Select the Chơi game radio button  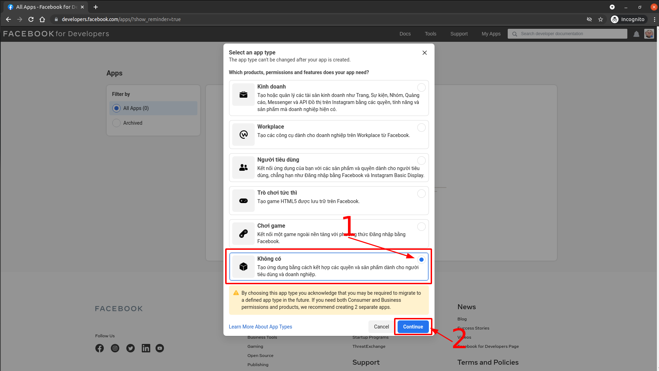pyautogui.click(x=421, y=227)
